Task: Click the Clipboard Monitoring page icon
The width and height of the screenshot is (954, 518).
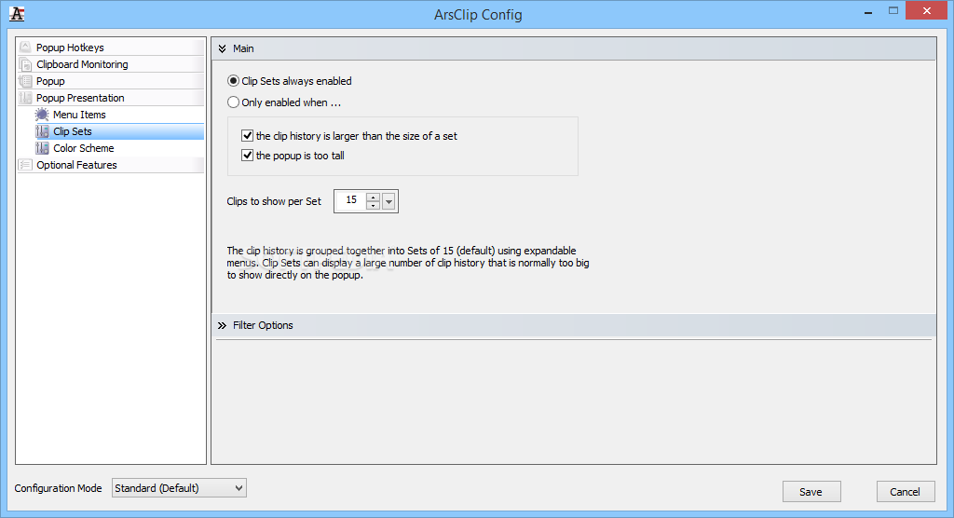Action: pos(25,64)
